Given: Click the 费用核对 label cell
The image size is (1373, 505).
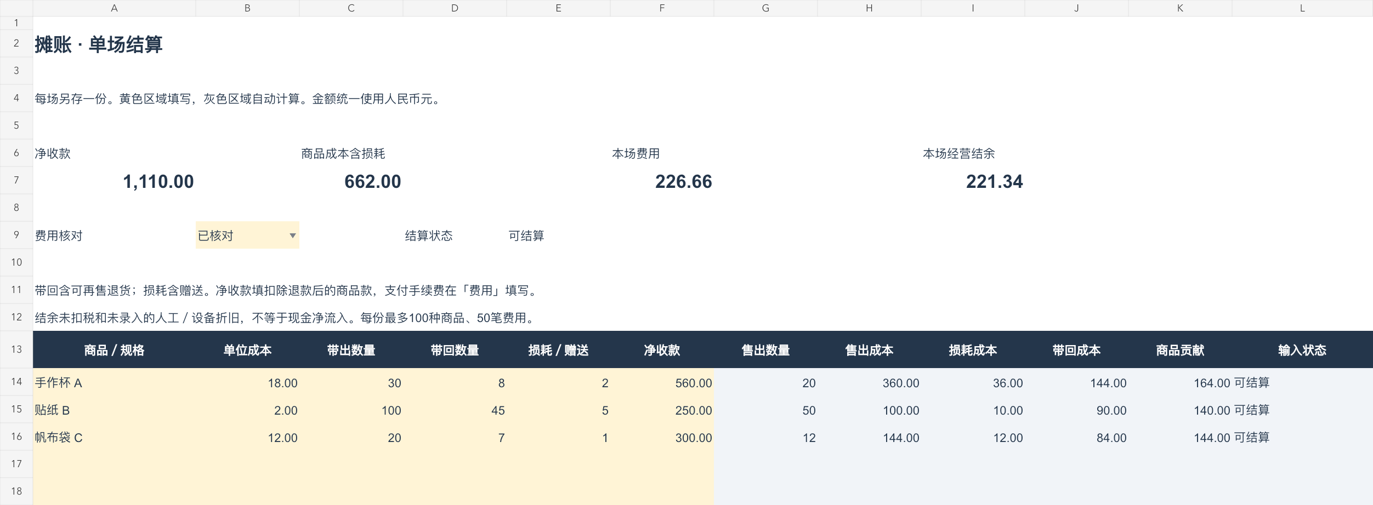Looking at the screenshot, I should point(59,236).
